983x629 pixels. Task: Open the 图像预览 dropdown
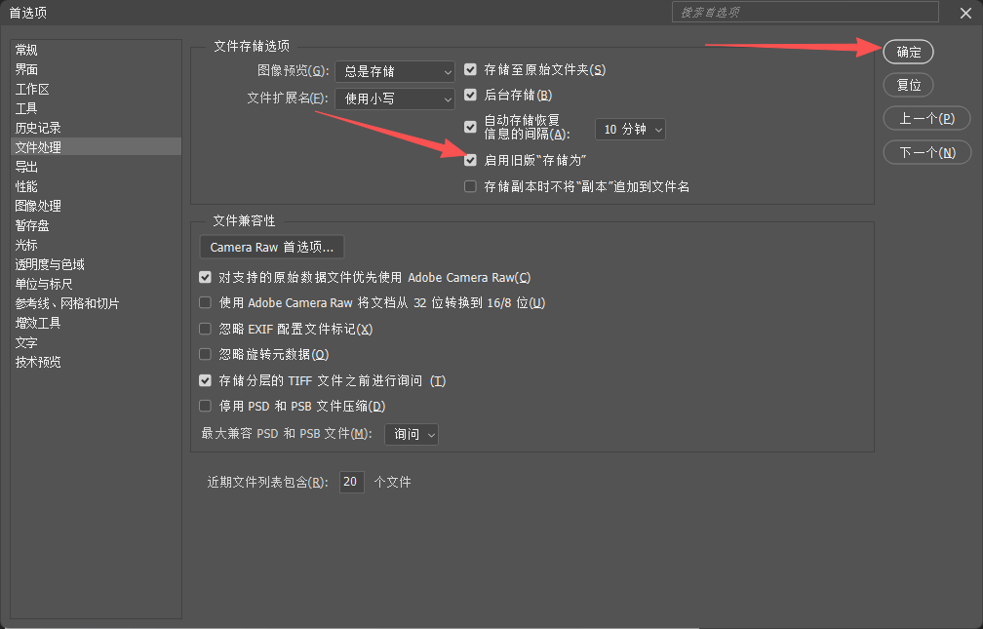click(x=395, y=72)
